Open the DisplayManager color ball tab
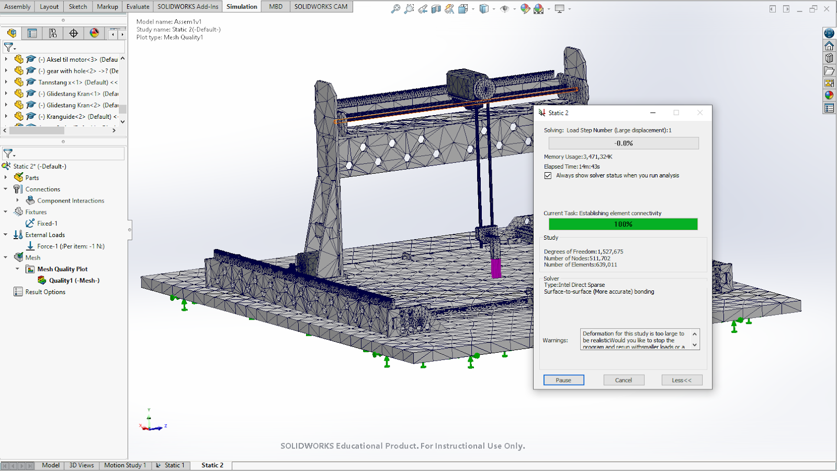Viewport: 837px width, 471px height. click(x=94, y=33)
